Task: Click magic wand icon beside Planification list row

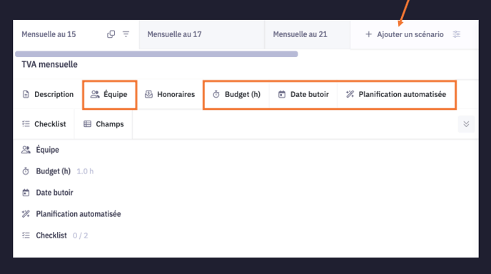Action: [26, 214]
